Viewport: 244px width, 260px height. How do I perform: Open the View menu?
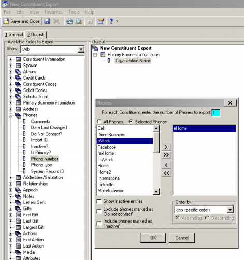pos(34,12)
